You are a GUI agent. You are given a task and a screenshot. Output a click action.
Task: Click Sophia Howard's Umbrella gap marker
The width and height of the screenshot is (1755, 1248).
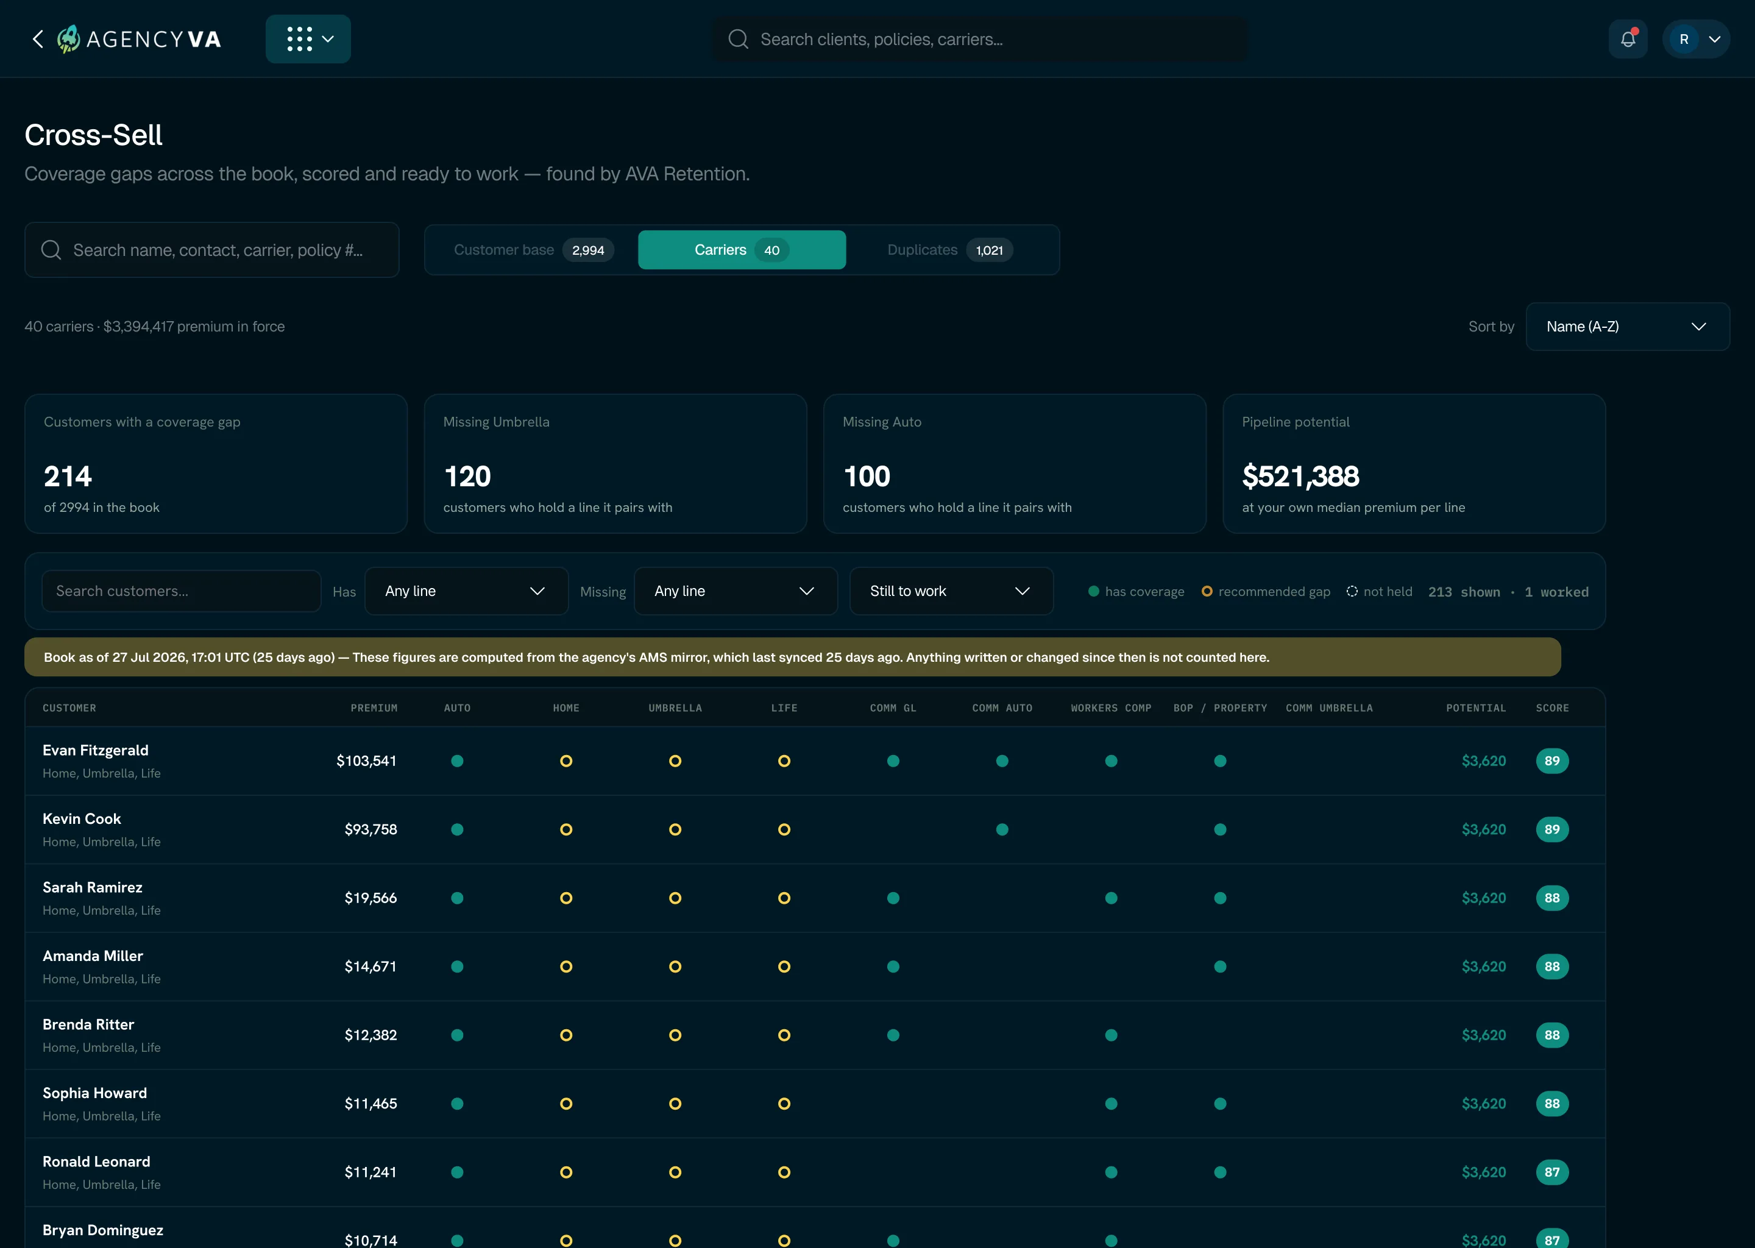(675, 1104)
